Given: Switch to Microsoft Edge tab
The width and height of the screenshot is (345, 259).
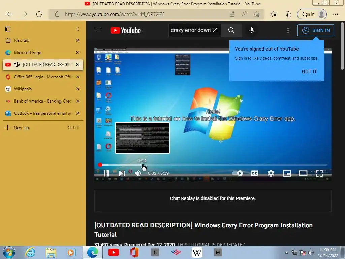Looking at the screenshot, I should pos(43,53).
